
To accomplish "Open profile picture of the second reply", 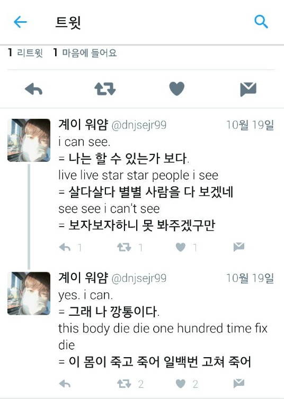I will (29, 293).
